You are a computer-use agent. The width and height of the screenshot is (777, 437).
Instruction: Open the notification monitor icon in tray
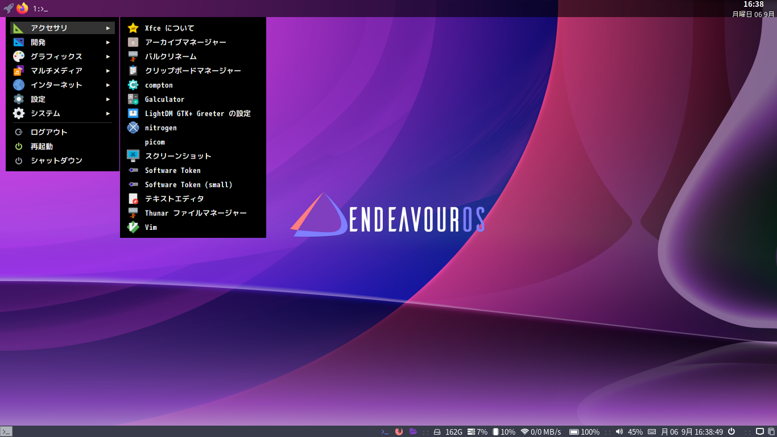(x=760, y=432)
